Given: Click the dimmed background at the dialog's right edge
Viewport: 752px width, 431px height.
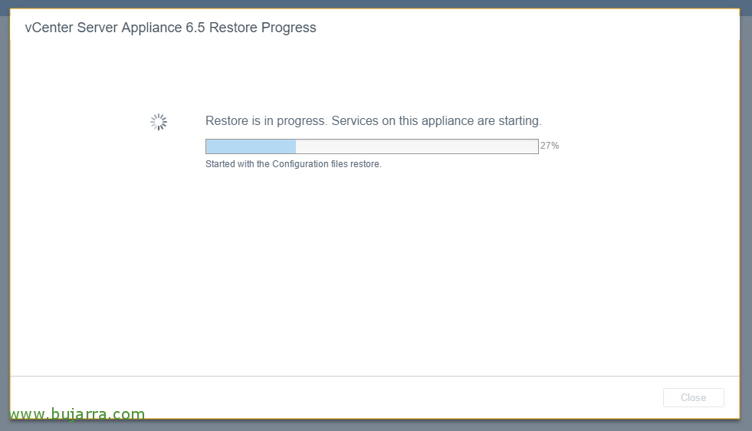Looking at the screenshot, I should (x=746, y=216).
